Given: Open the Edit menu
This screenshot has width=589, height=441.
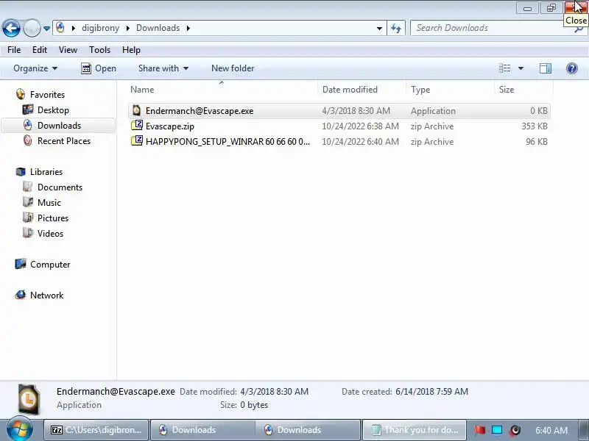Looking at the screenshot, I should 40,50.
